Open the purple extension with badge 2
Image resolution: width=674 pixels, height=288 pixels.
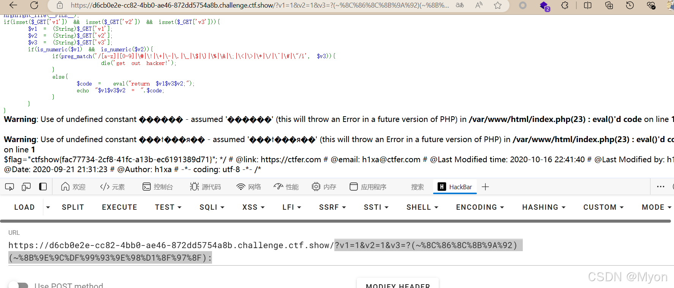[x=544, y=6]
